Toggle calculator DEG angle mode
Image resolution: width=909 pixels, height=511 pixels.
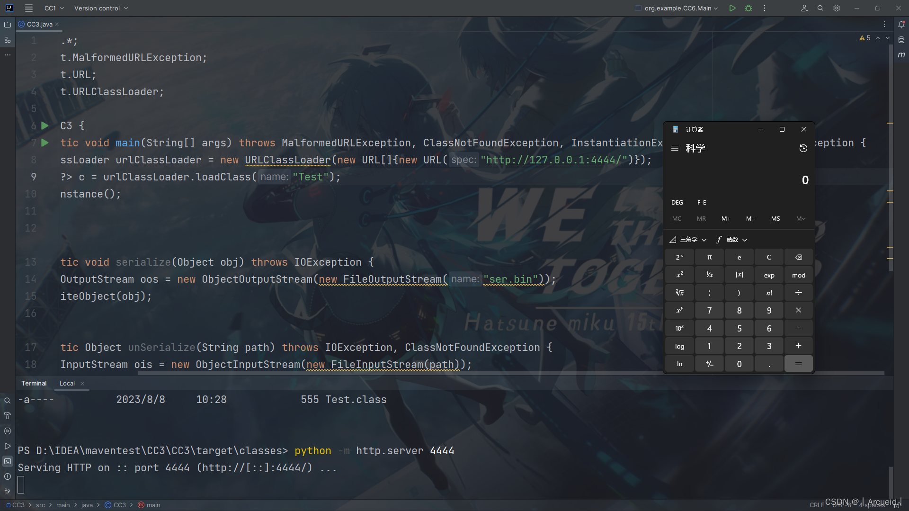(677, 202)
